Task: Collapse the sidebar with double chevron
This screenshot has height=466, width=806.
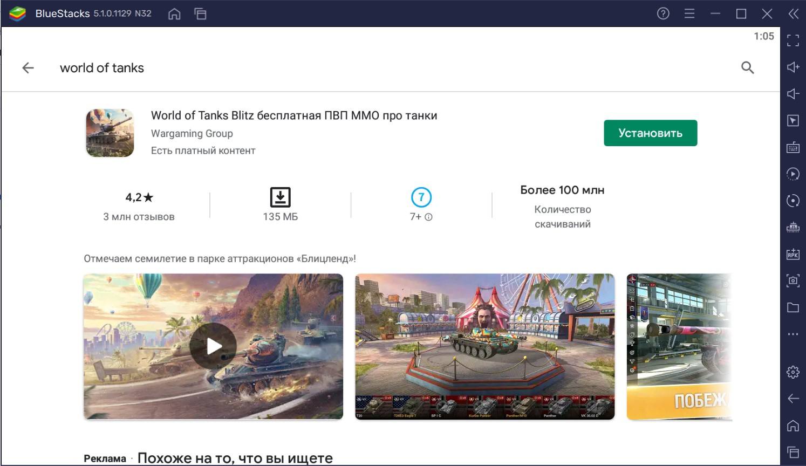Action: tap(793, 14)
